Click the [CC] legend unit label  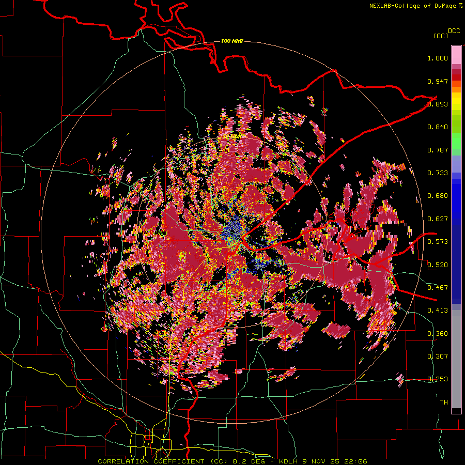[x=441, y=36]
